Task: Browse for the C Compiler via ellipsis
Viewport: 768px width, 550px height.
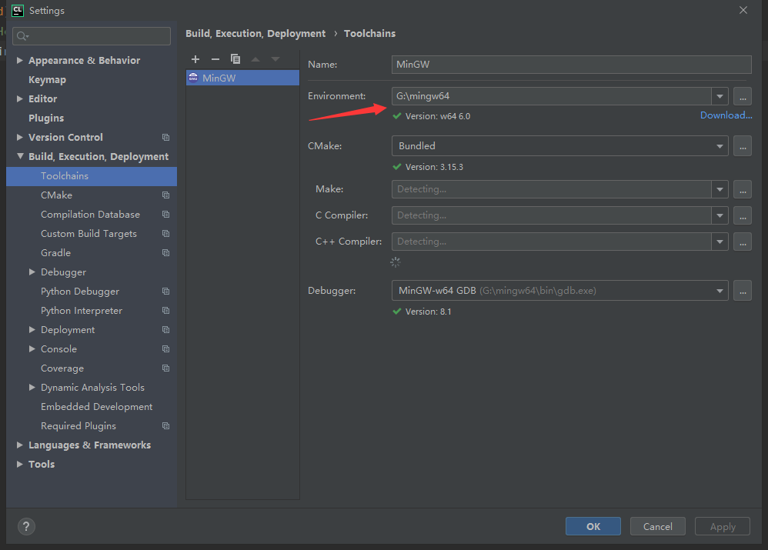Action: pyautogui.click(x=742, y=215)
